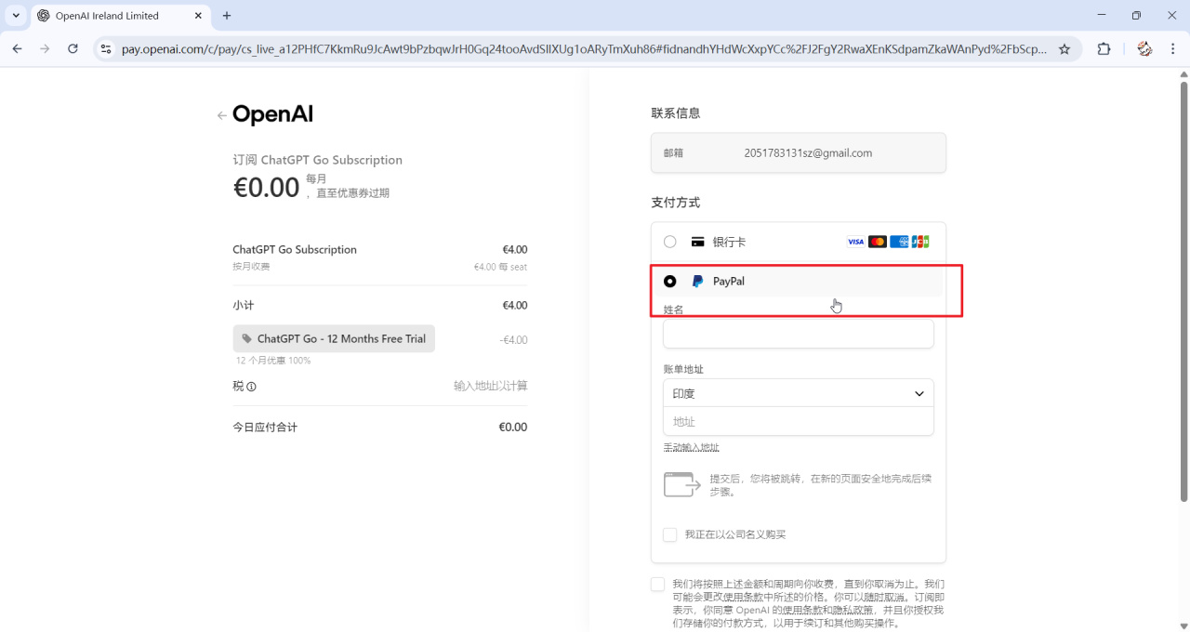Click the €4.00 每 seat text
1190x632 pixels.
click(x=500, y=267)
